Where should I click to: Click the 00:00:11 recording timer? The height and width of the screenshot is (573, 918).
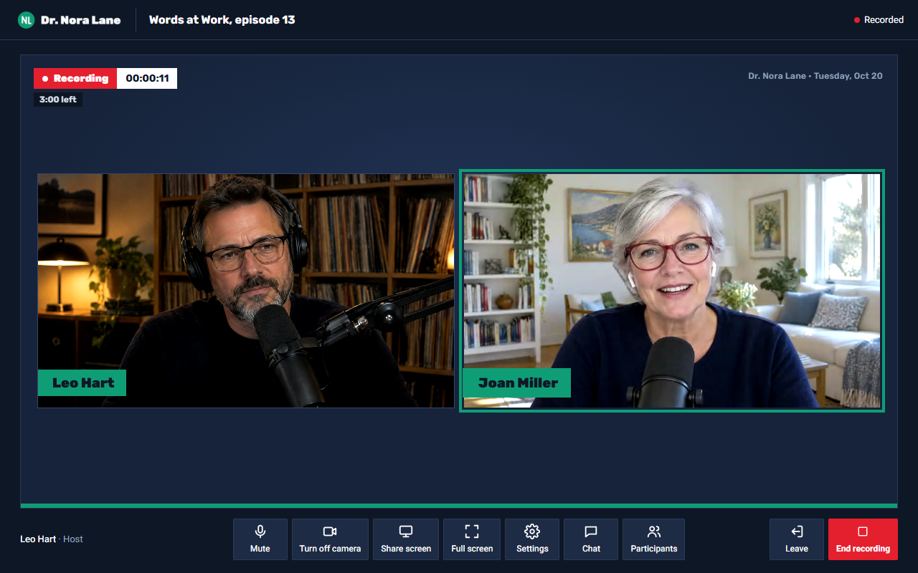[147, 78]
